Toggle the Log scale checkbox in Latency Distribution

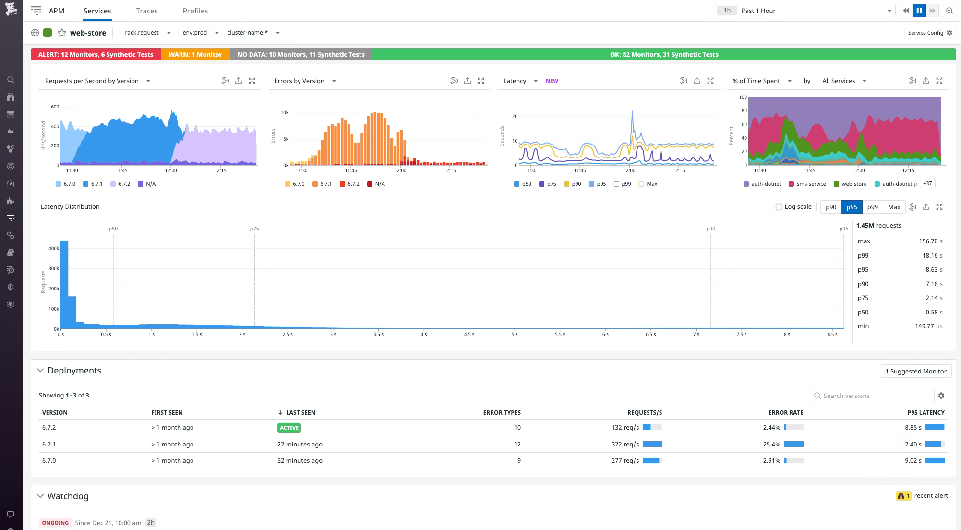779,207
